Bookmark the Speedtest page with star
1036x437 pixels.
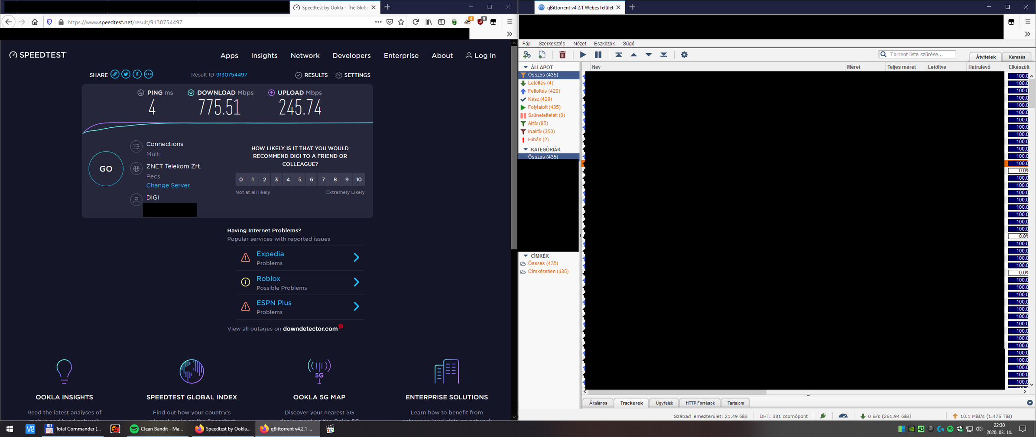[401, 22]
